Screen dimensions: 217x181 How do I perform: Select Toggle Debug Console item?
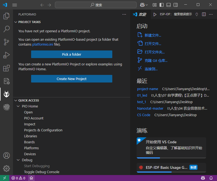point(71,172)
